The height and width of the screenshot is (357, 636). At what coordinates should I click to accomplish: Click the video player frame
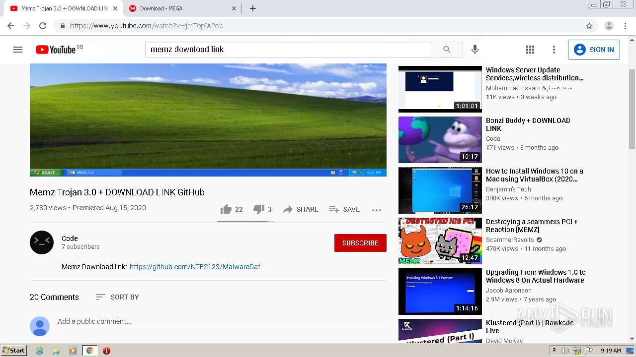208,120
